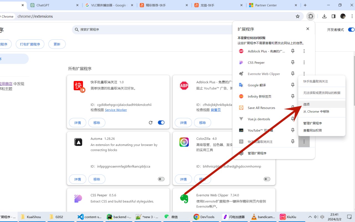Pin YouTube 双字幕 extension to the toolbar
Viewport: 355px width, 222px height.
(x=293, y=130)
